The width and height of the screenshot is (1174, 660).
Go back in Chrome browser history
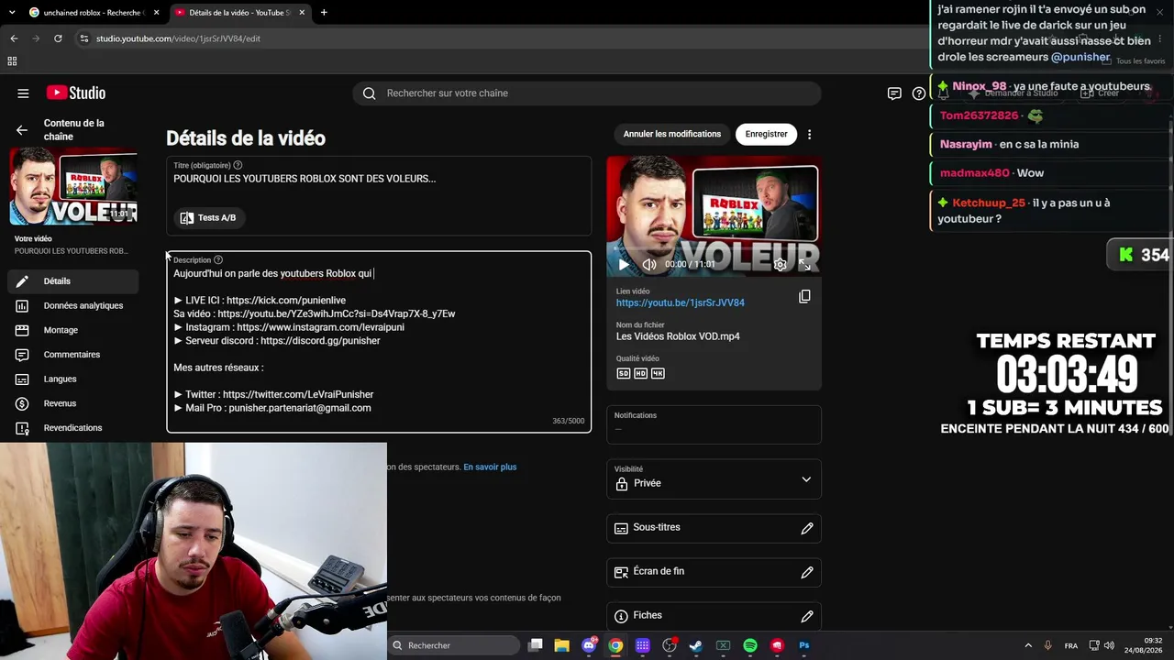pos(14,38)
